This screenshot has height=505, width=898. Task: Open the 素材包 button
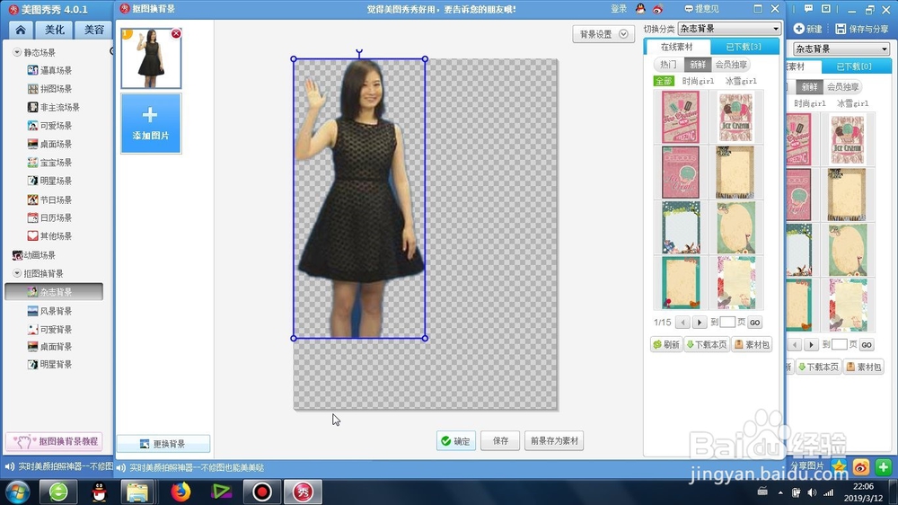point(752,344)
